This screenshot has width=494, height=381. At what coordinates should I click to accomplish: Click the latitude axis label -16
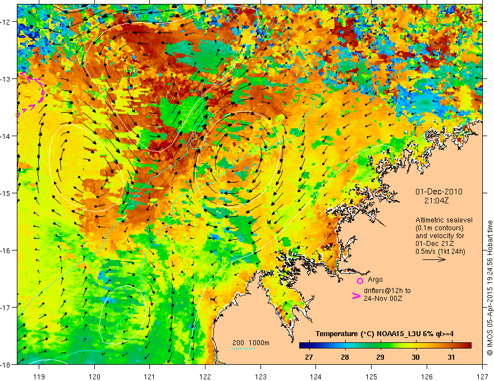6,250
